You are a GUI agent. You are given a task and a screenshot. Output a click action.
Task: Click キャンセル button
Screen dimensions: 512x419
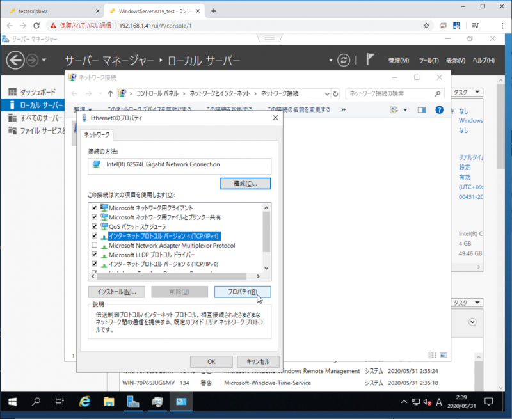(x=258, y=361)
